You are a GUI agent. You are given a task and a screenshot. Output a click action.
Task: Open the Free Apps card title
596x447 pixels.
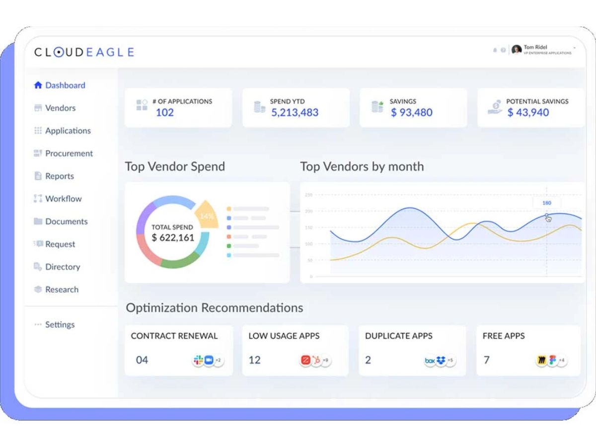tap(504, 336)
